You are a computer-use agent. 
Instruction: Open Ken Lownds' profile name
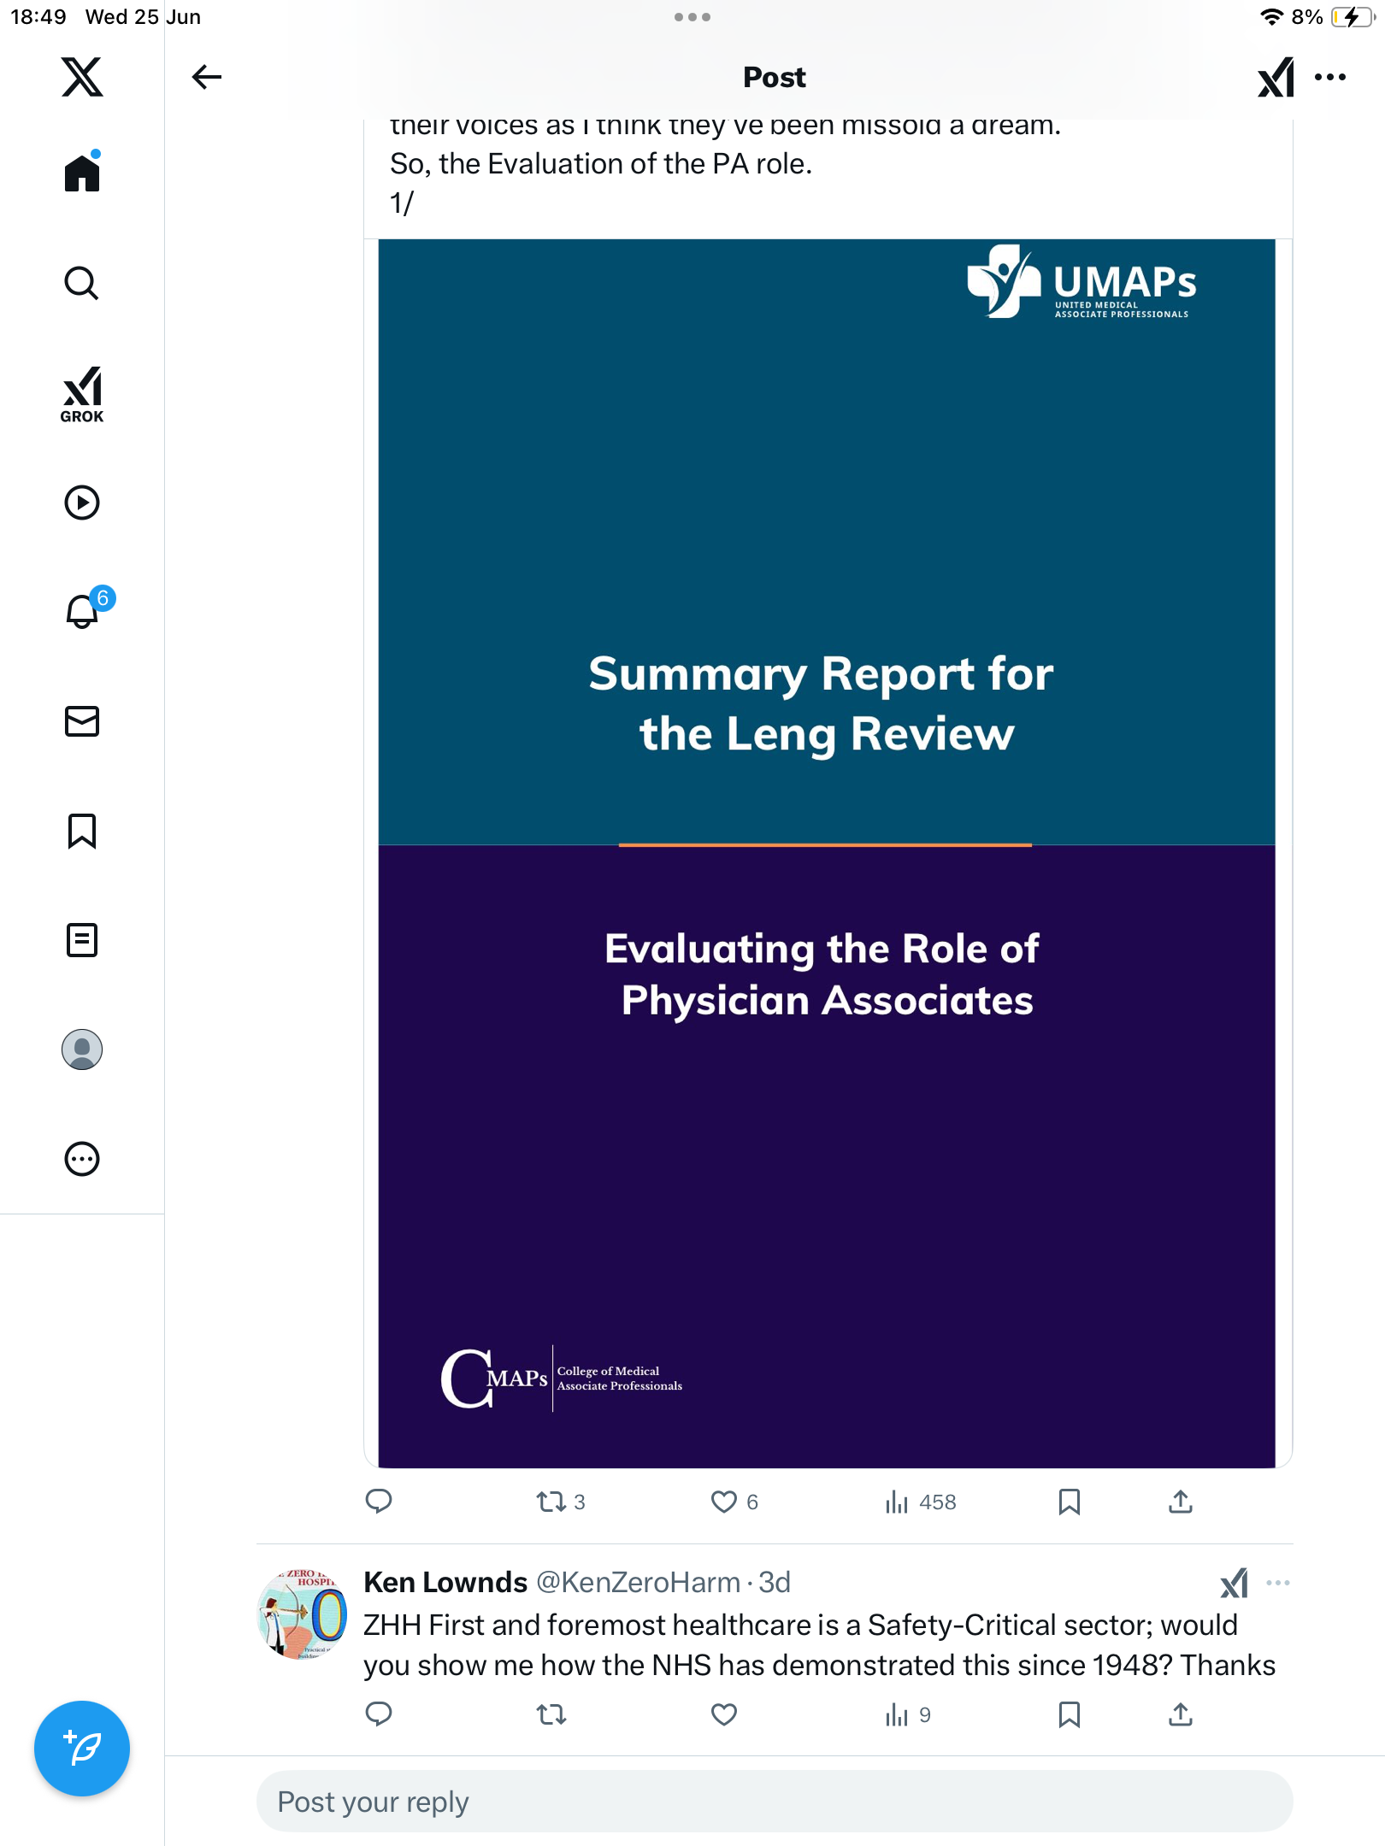445,1583
